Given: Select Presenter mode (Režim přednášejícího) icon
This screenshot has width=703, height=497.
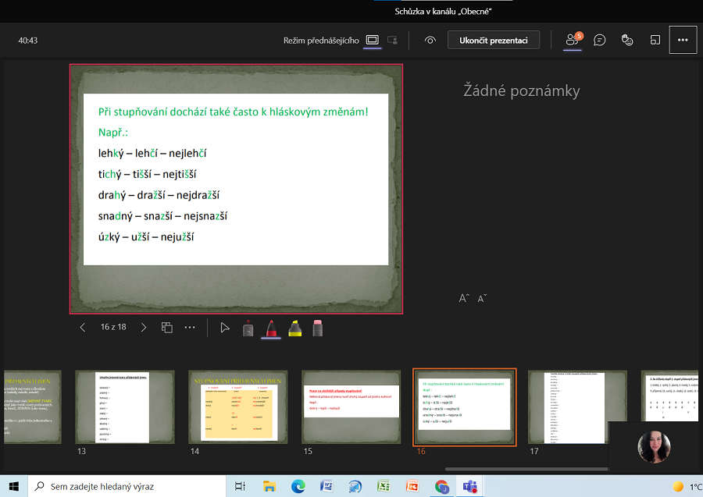Looking at the screenshot, I should (x=372, y=41).
